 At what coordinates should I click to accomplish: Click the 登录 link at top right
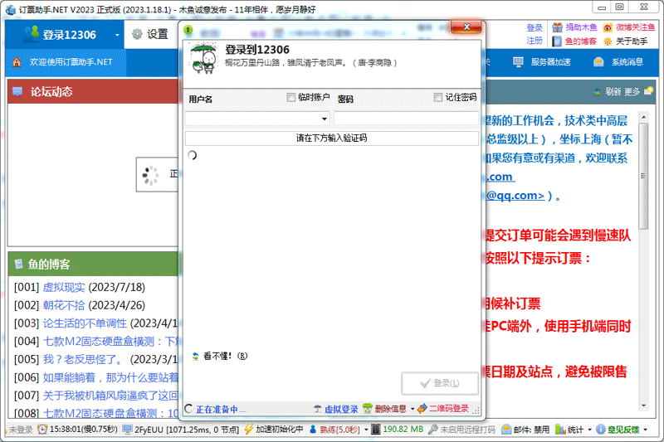(x=535, y=27)
